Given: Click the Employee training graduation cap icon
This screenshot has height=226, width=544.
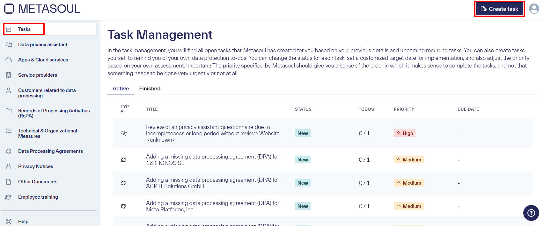Looking at the screenshot, I should click(9, 197).
